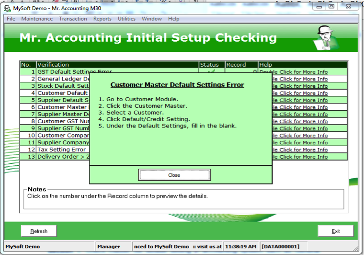Image resolution: width=364 pixels, height=255 pixels.
Task: Click the MySoft app icon in title bar
Action: tap(8, 8)
